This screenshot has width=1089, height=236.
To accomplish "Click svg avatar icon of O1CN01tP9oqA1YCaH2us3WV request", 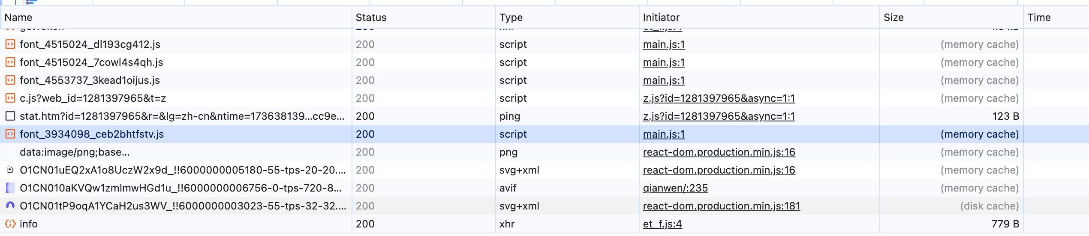I will pyautogui.click(x=10, y=206).
